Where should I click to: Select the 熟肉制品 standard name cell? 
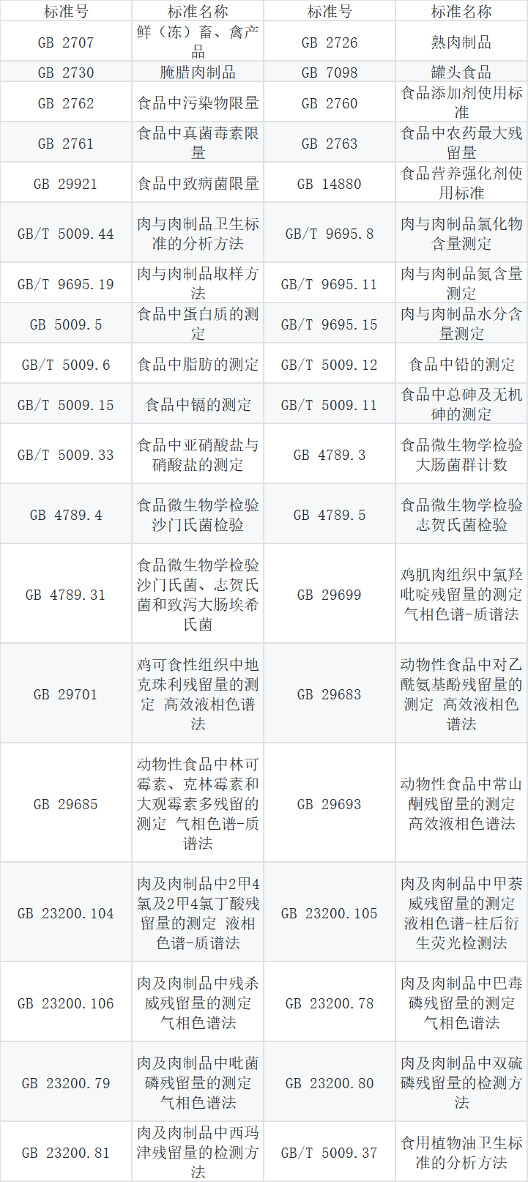pos(461,42)
